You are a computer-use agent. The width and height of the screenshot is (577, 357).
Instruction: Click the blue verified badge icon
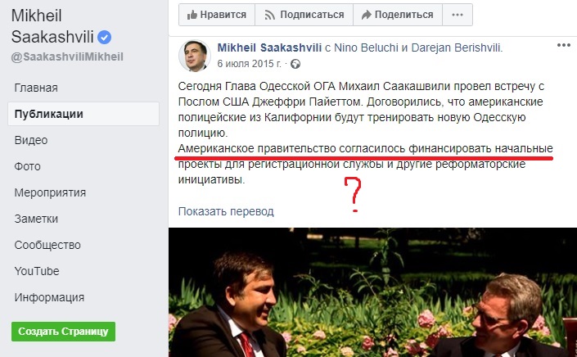104,37
